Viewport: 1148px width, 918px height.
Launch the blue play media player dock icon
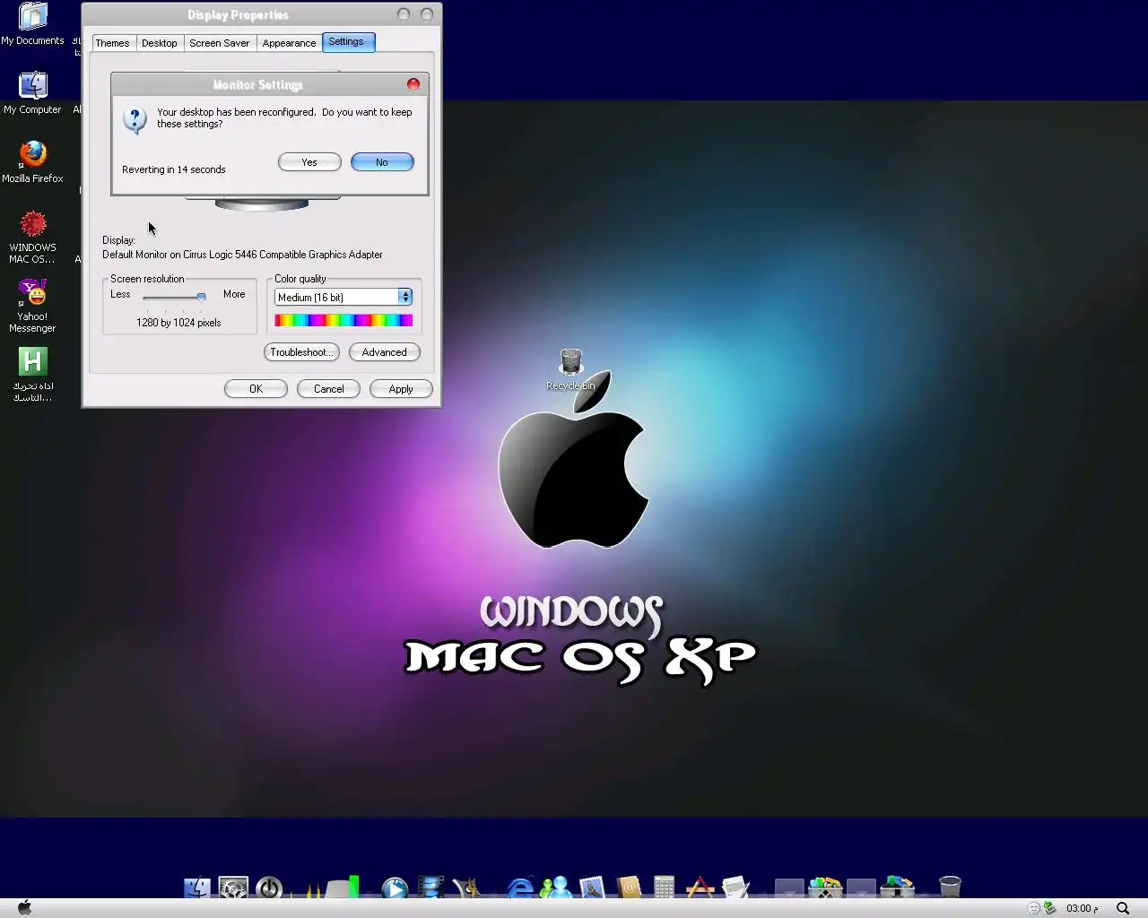[x=395, y=888]
